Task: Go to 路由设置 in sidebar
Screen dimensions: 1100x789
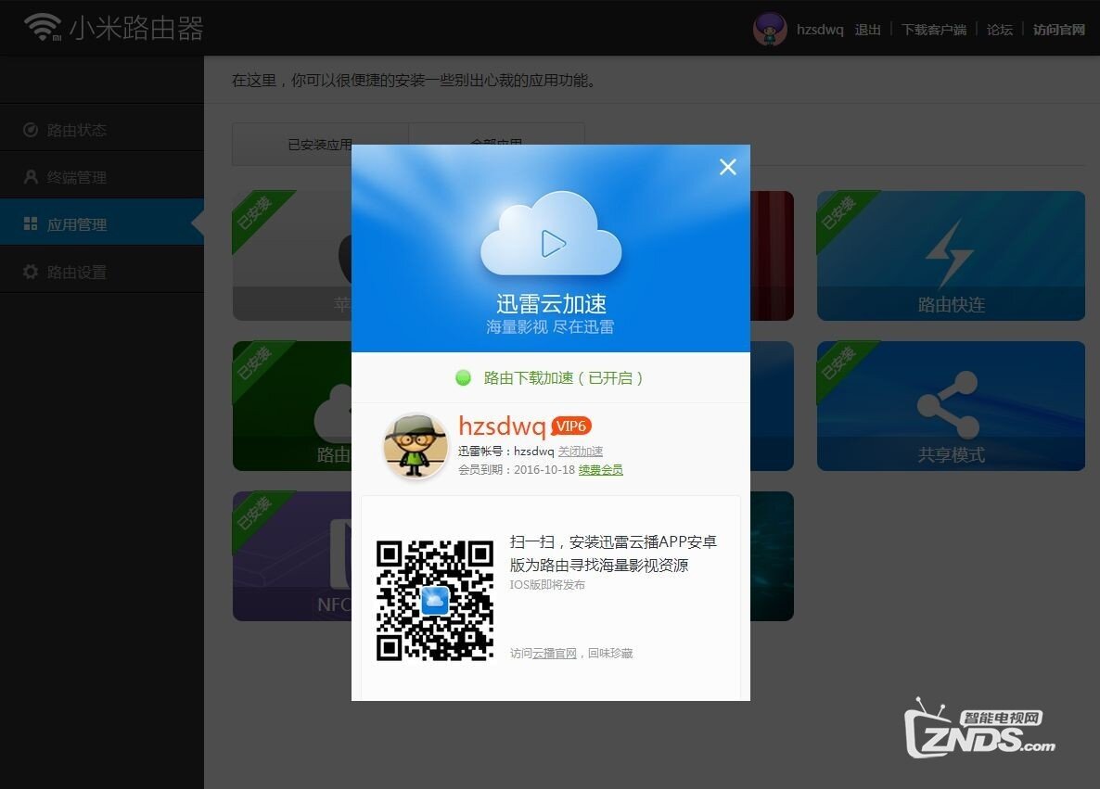Action: coord(77,272)
